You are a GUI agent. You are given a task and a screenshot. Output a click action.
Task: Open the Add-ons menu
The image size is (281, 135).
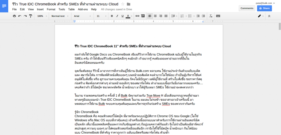pyautogui.click(x=83, y=9)
